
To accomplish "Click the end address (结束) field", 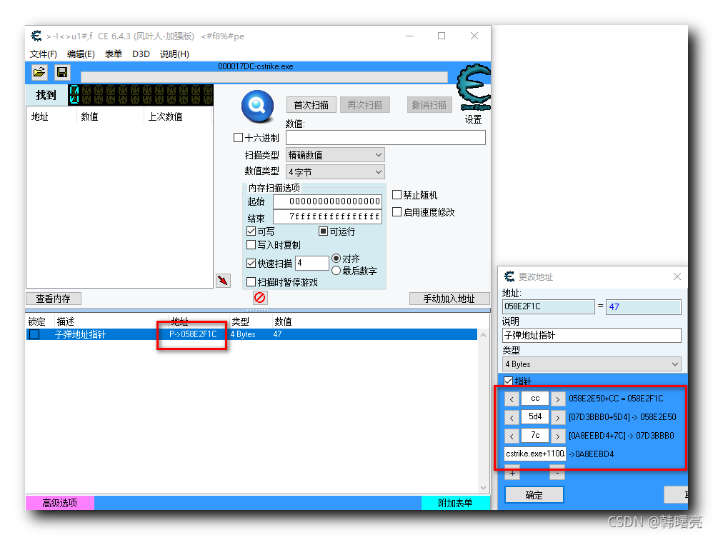I will click(327, 216).
